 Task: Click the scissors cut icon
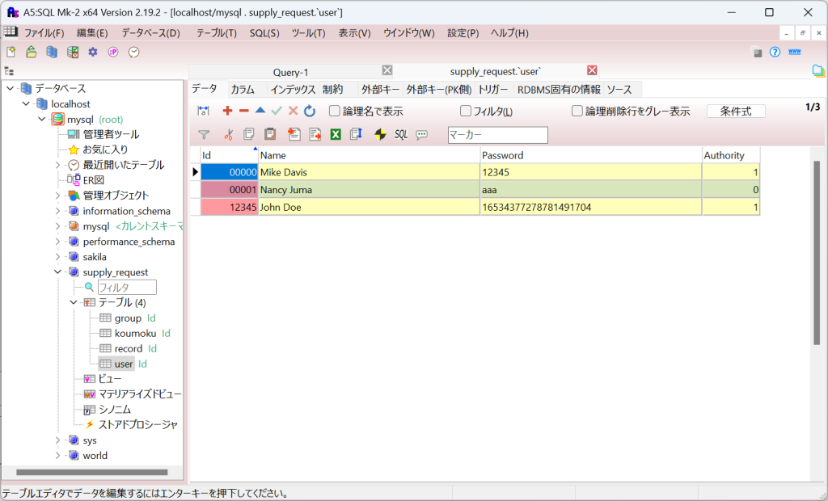pyautogui.click(x=228, y=135)
